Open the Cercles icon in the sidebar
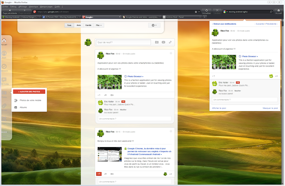This screenshot has width=285, height=186. click(4, 106)
